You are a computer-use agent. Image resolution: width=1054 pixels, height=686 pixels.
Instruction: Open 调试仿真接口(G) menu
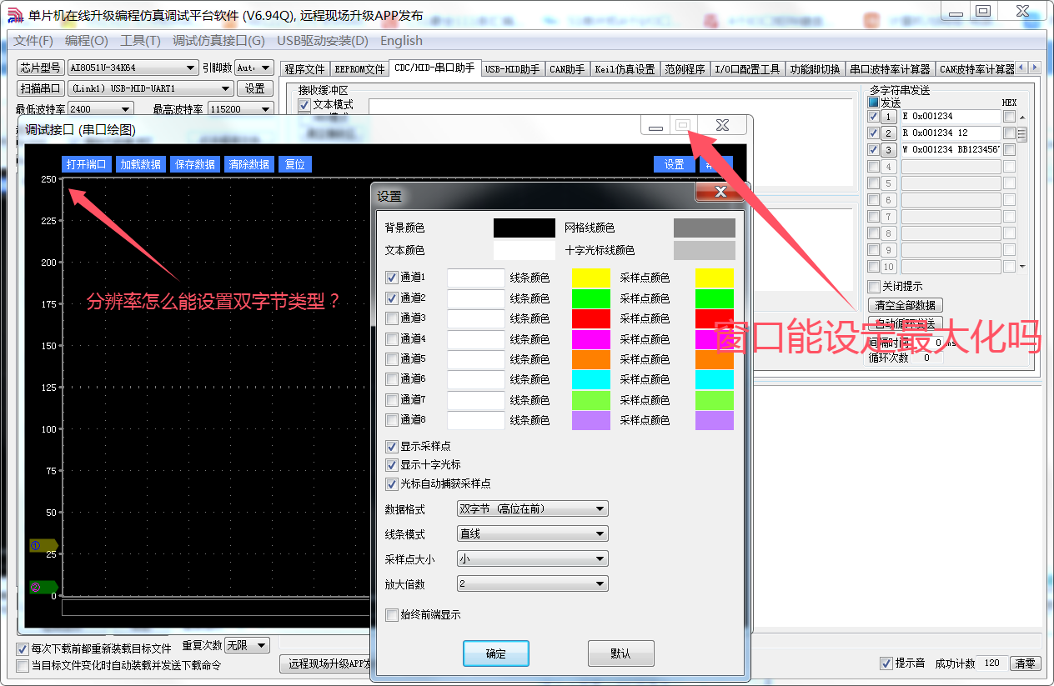point(218,41)
